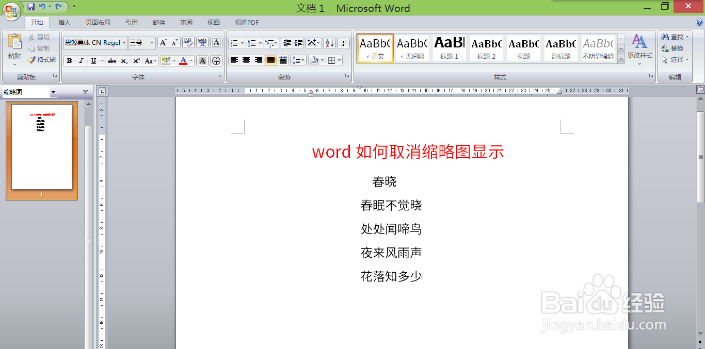705x349 pixels.
Task: Justify text alignment
Action: [271, 60]
